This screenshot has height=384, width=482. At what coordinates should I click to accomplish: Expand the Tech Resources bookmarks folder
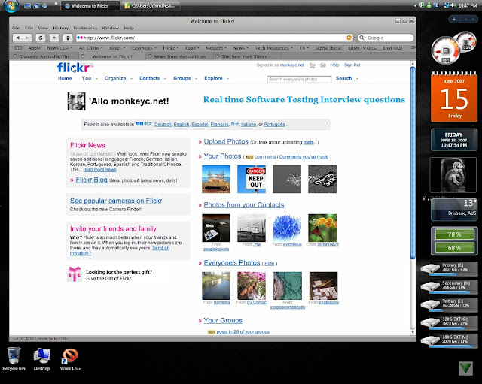[x=274, y=48]
